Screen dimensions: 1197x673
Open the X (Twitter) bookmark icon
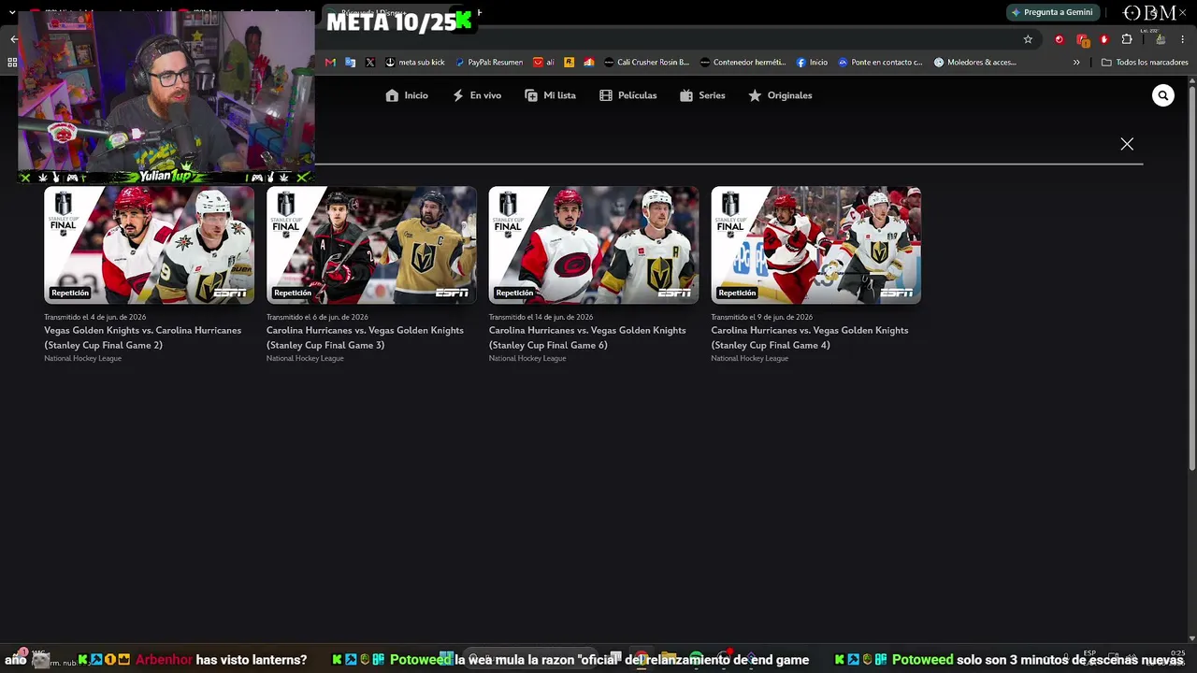(x=370, y=63)
